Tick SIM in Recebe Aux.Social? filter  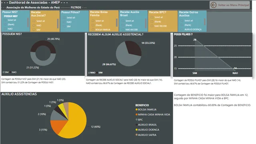coord(34,30)
